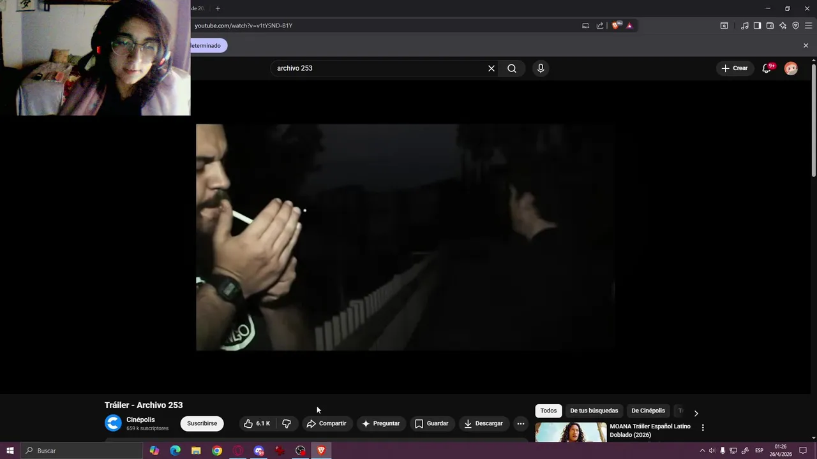Image resolution: width=817 pixels, height=459 pixels.
Task: Clear the YouTube search box text
Action: click(491, 68)
